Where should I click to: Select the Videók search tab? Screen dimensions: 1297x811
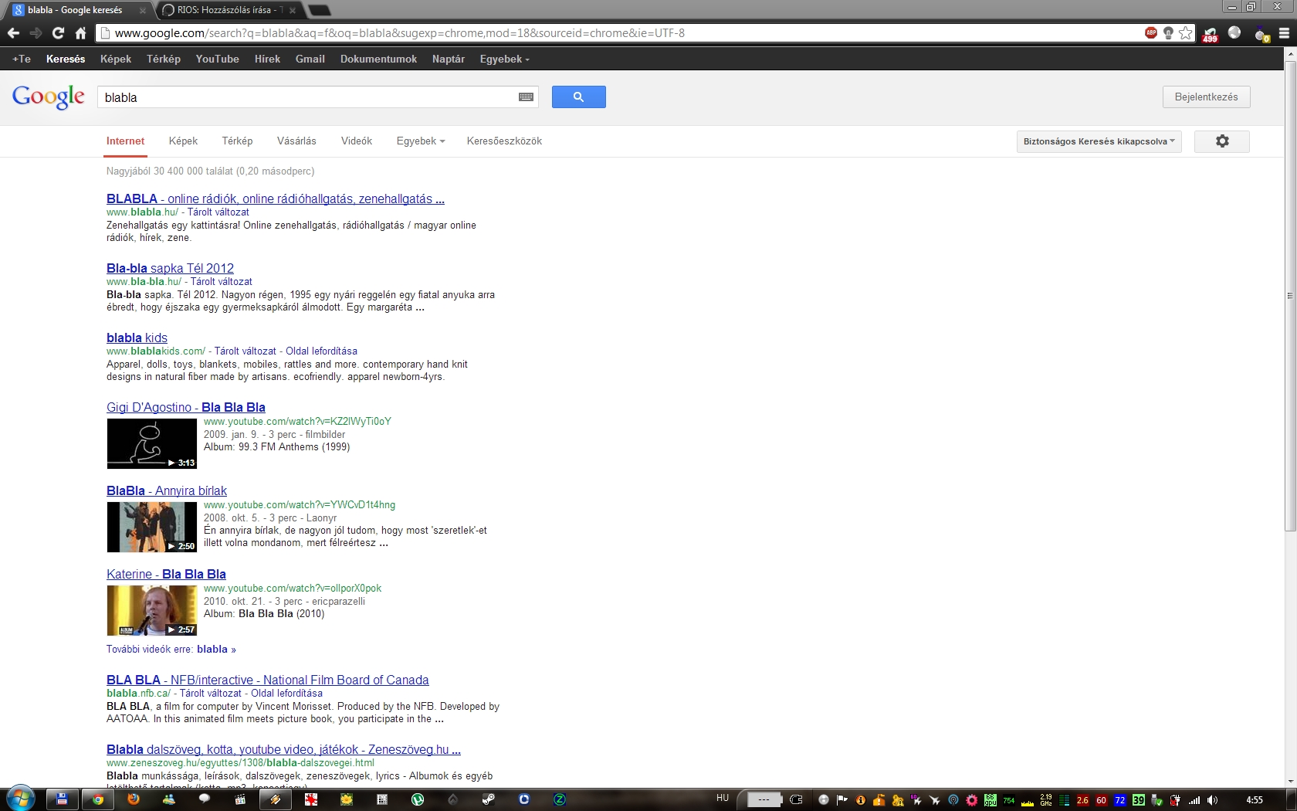pos(357,141)
